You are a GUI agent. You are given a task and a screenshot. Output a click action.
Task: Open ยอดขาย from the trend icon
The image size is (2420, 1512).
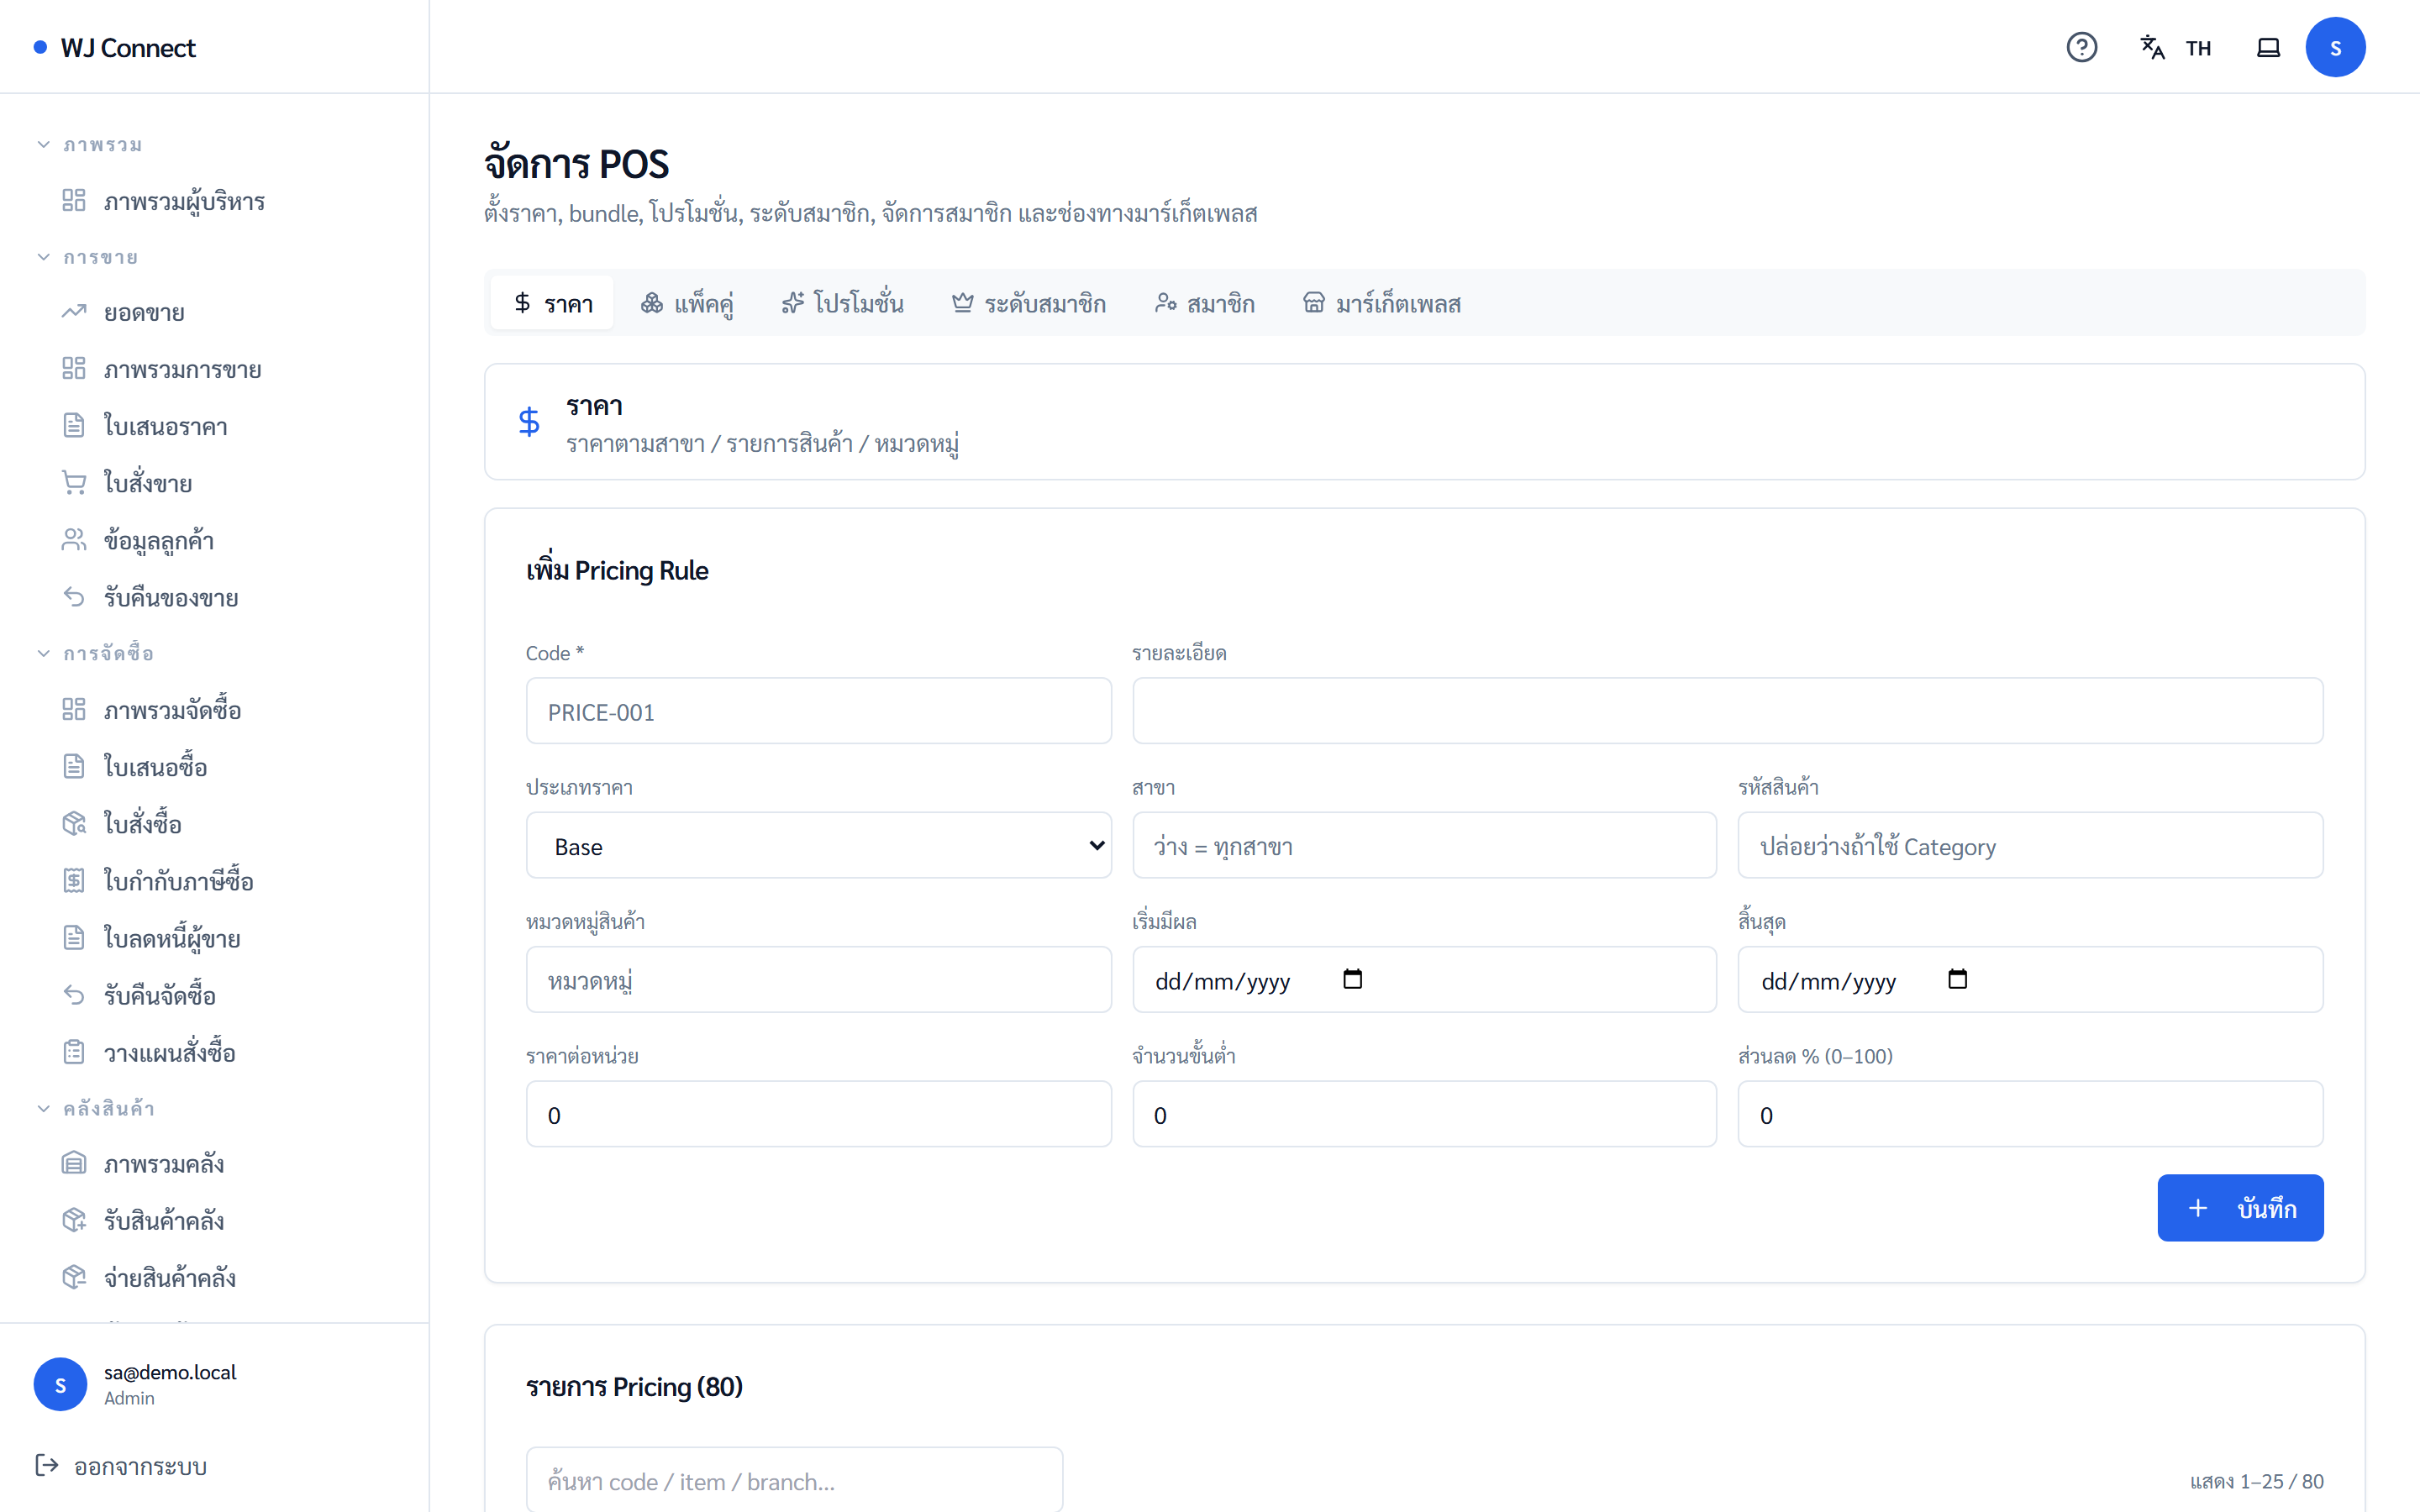pyautogui.click(x=74, y=312)
